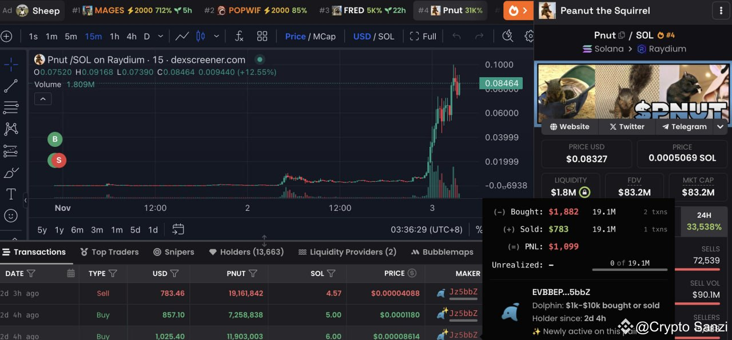Undo the last chart action

pos(456,37)
